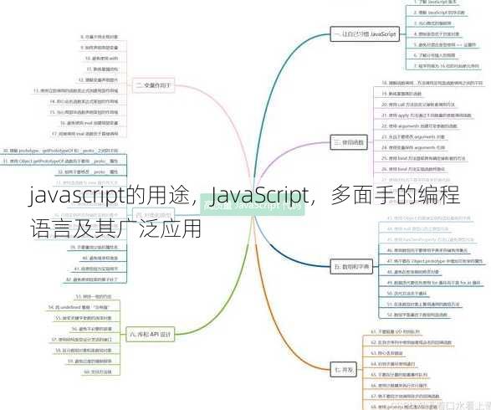Click item 16 about eval creating local variables

click(90, 123)
